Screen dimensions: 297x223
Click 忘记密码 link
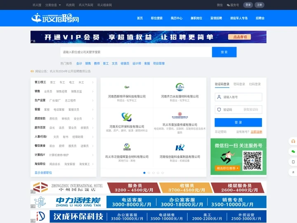(220, 132)
